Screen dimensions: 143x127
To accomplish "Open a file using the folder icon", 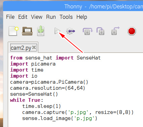I will click(27, 31).
